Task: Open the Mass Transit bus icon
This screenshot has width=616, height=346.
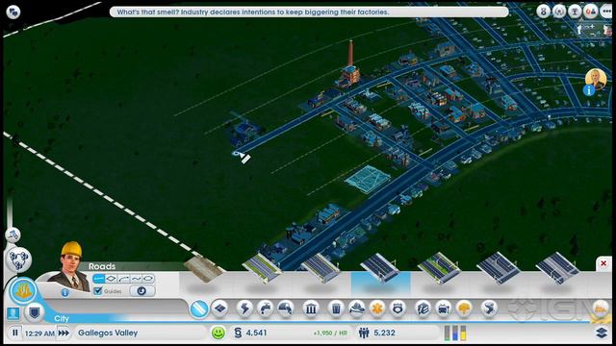Action: pyautogui.click(x=444, y=309)
